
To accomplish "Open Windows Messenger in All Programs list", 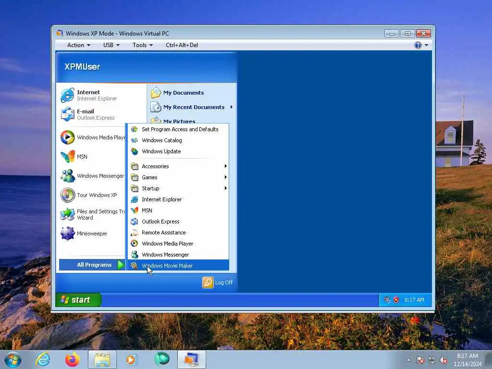I will point(178,255).
